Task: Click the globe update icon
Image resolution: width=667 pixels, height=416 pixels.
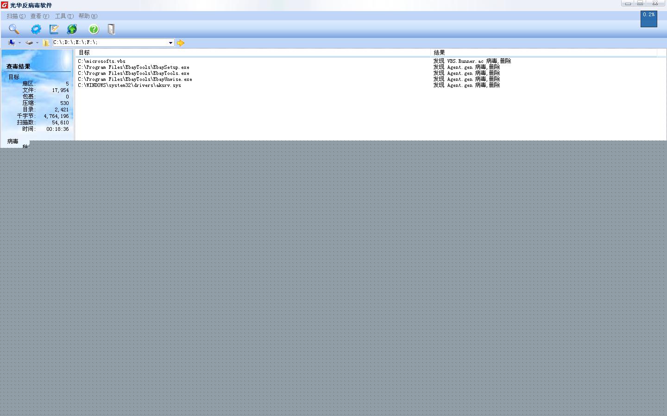Action: (x=72, y=29)
